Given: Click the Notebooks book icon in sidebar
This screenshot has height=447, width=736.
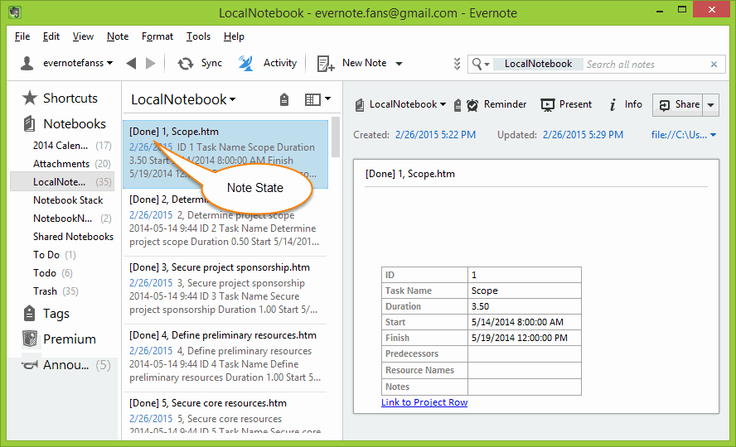Looking at the screenshot, I should (x=29, y=123).
